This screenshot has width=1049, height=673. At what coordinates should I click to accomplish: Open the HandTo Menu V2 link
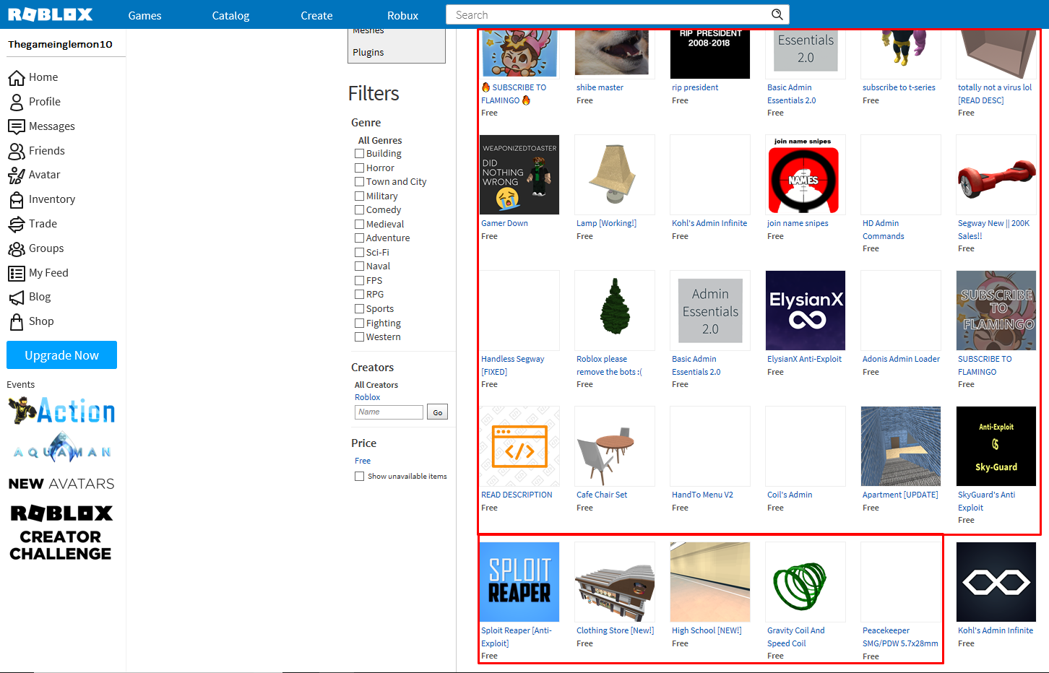[702, 495]
